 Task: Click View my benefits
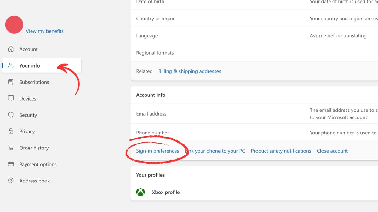click(x=45, y=31)
